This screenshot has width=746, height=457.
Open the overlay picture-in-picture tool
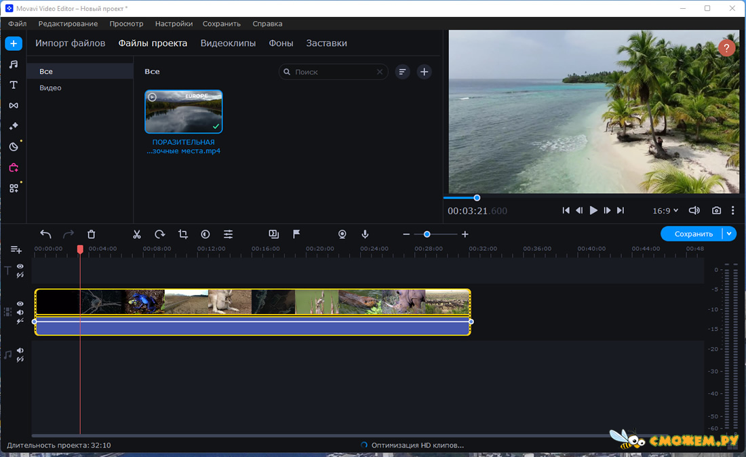(273, 234)
